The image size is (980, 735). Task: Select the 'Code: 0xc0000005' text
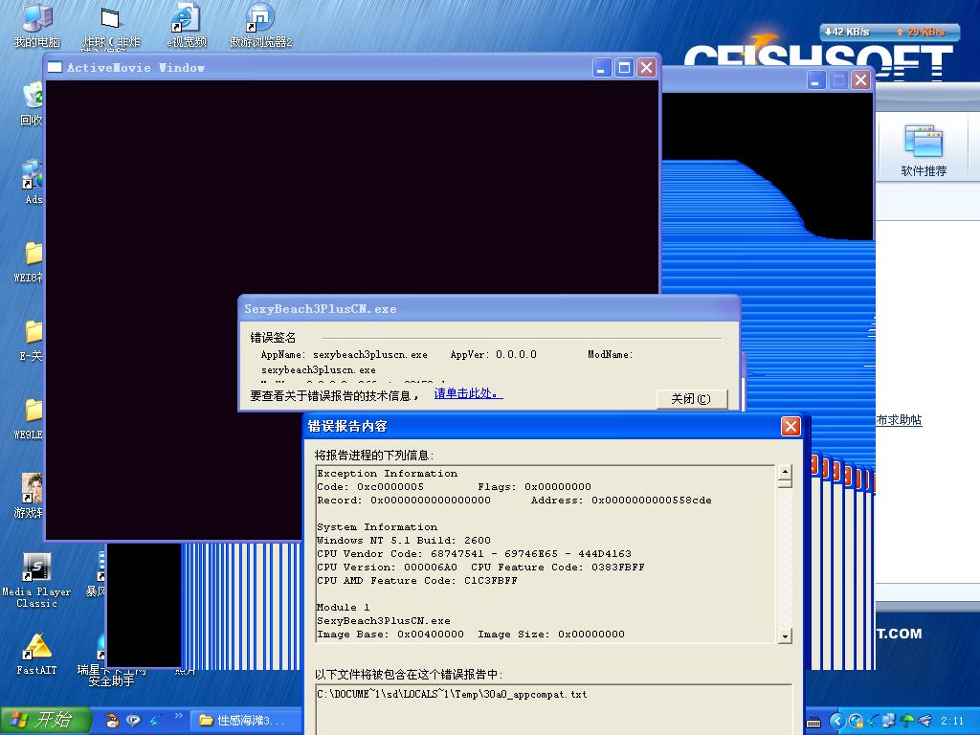(370, 487)
